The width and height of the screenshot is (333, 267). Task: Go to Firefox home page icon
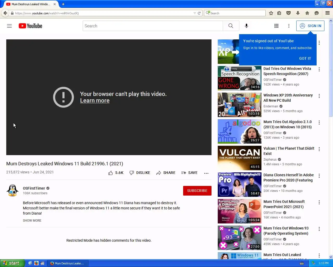[307, 13]
